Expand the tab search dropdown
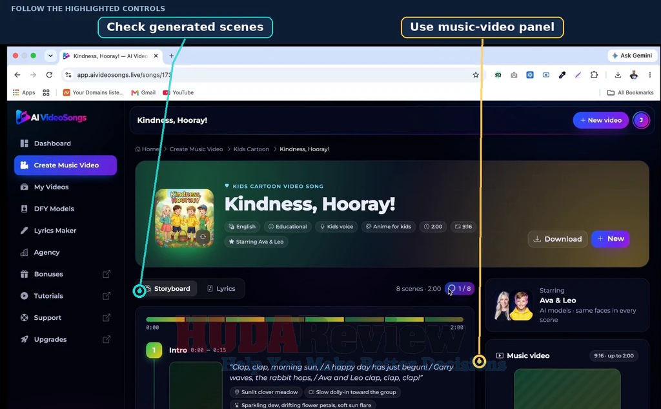This screenshot has width=661, height=409. (50, 56)
